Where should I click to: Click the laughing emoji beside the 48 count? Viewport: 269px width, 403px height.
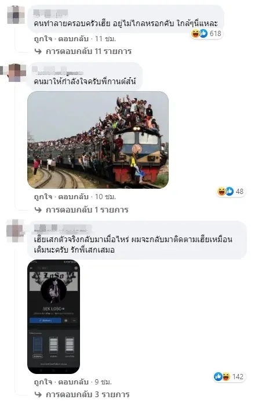pyautogui.click(x=221, y=191)
